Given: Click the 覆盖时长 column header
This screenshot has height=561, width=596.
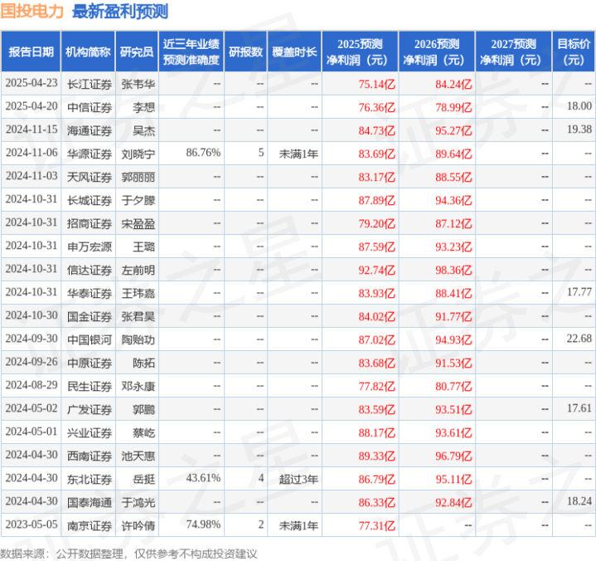Looking at the screenshot, I should click(x=294, y=51).
